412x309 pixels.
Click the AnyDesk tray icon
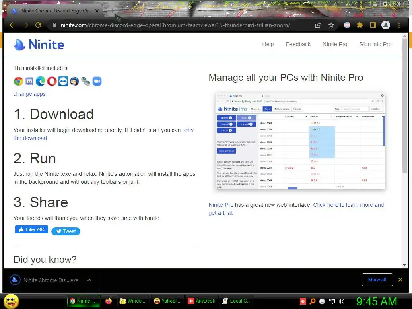tap(303, 301)
